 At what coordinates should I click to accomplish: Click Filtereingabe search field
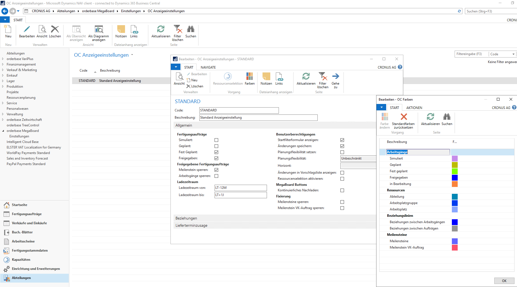[x=471, y=54]
